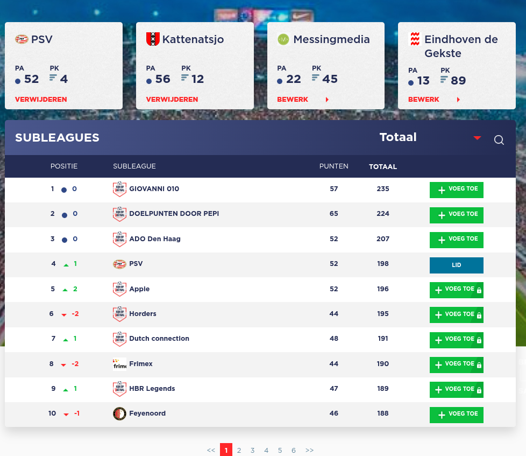Click the green up arrow in HBR Legends row
526x456 pixels.
[x=66, y=390]
